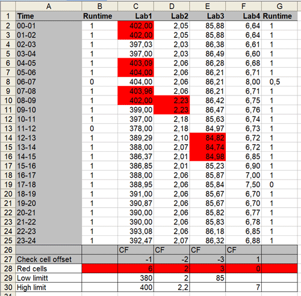Select Lab4 high limit 7

243,288
